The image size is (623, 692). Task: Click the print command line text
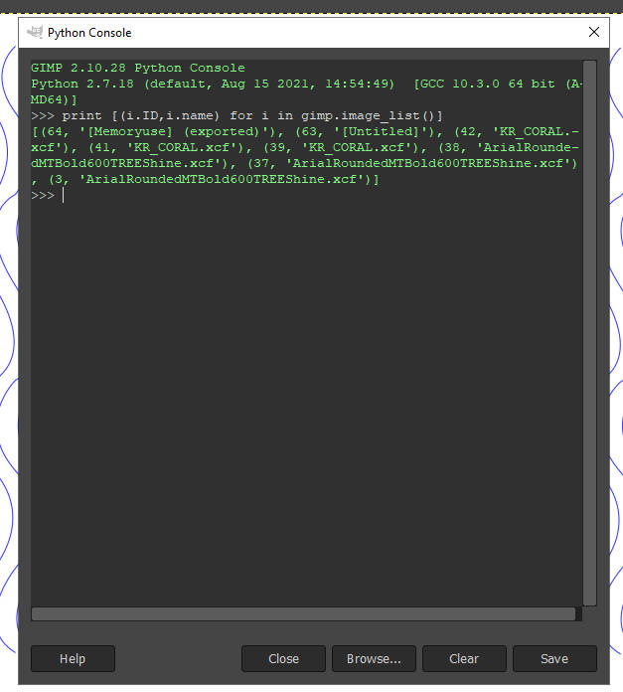tap(252, 115)
